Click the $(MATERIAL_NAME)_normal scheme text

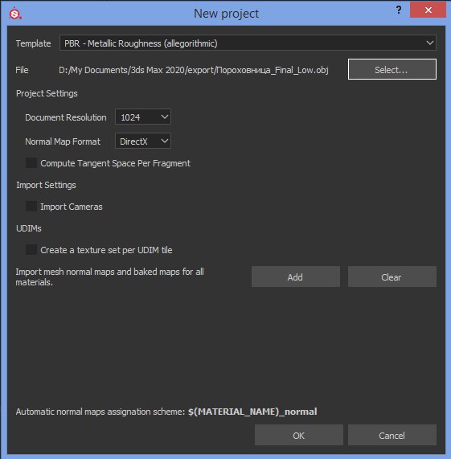coord(252,412)
